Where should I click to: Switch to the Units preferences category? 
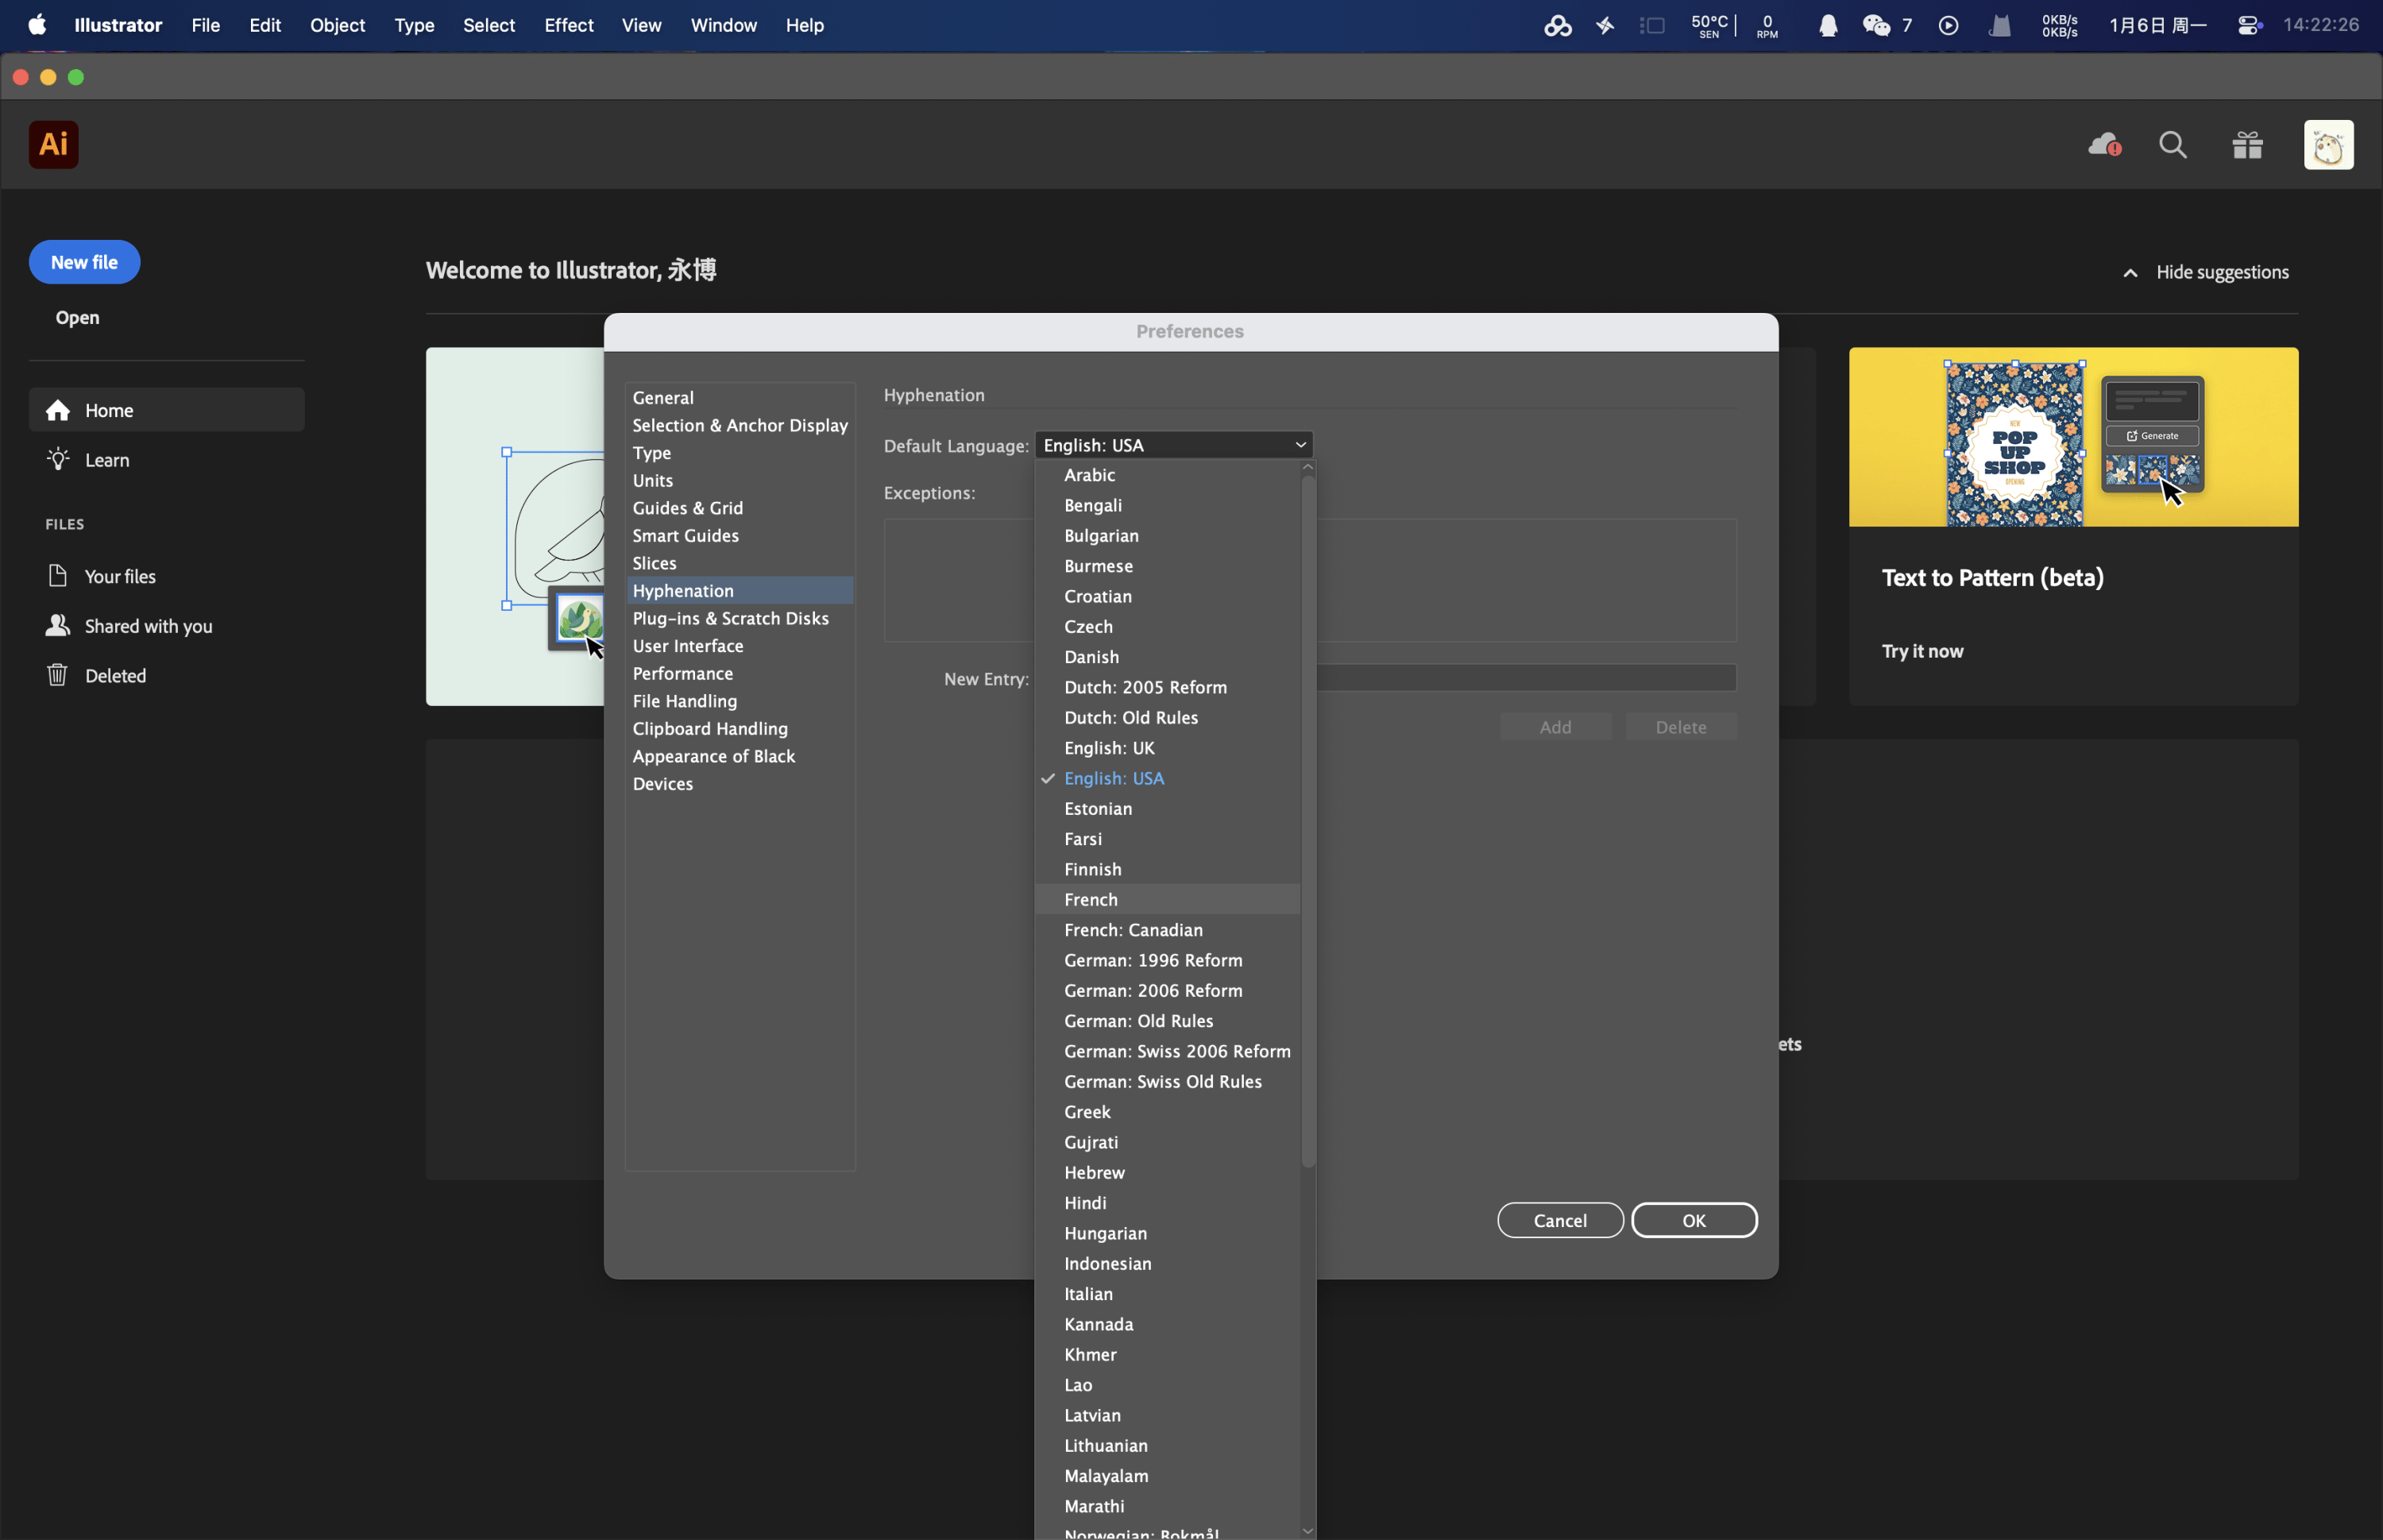click(x=653, y=480)
